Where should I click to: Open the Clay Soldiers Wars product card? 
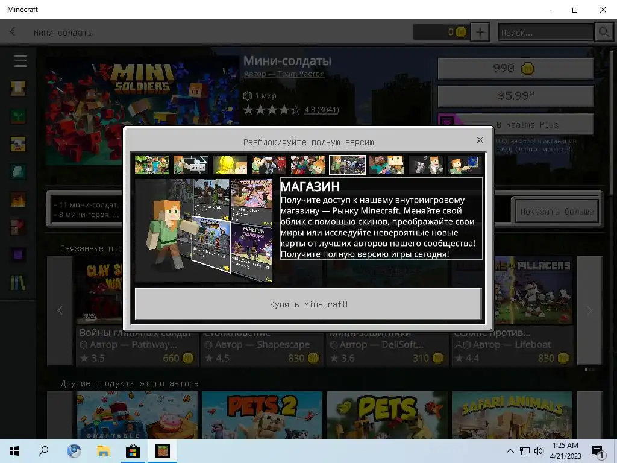(x=137, y=310)
